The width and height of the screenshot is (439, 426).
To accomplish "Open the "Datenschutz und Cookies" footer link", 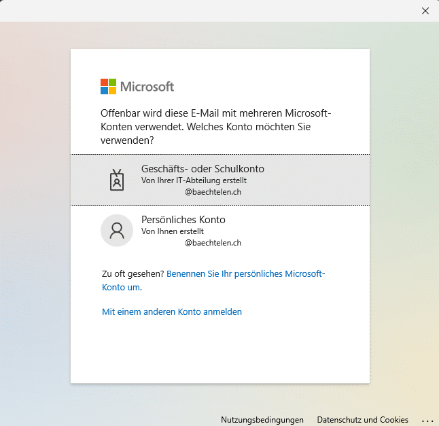I will (362, 420).
